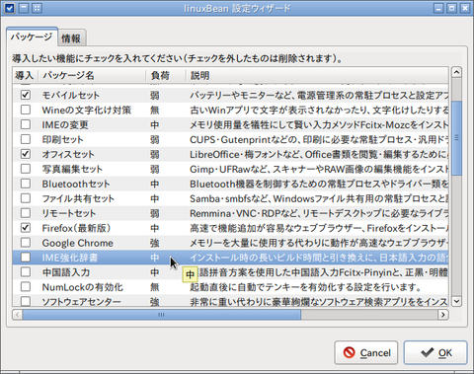
Task: Sort by the 負荷 column header
Action: [x=166, y=76]
